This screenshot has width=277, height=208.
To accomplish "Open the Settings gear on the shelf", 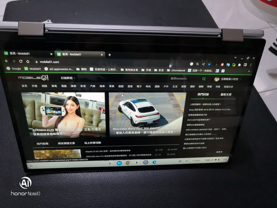I will [146, 162].
